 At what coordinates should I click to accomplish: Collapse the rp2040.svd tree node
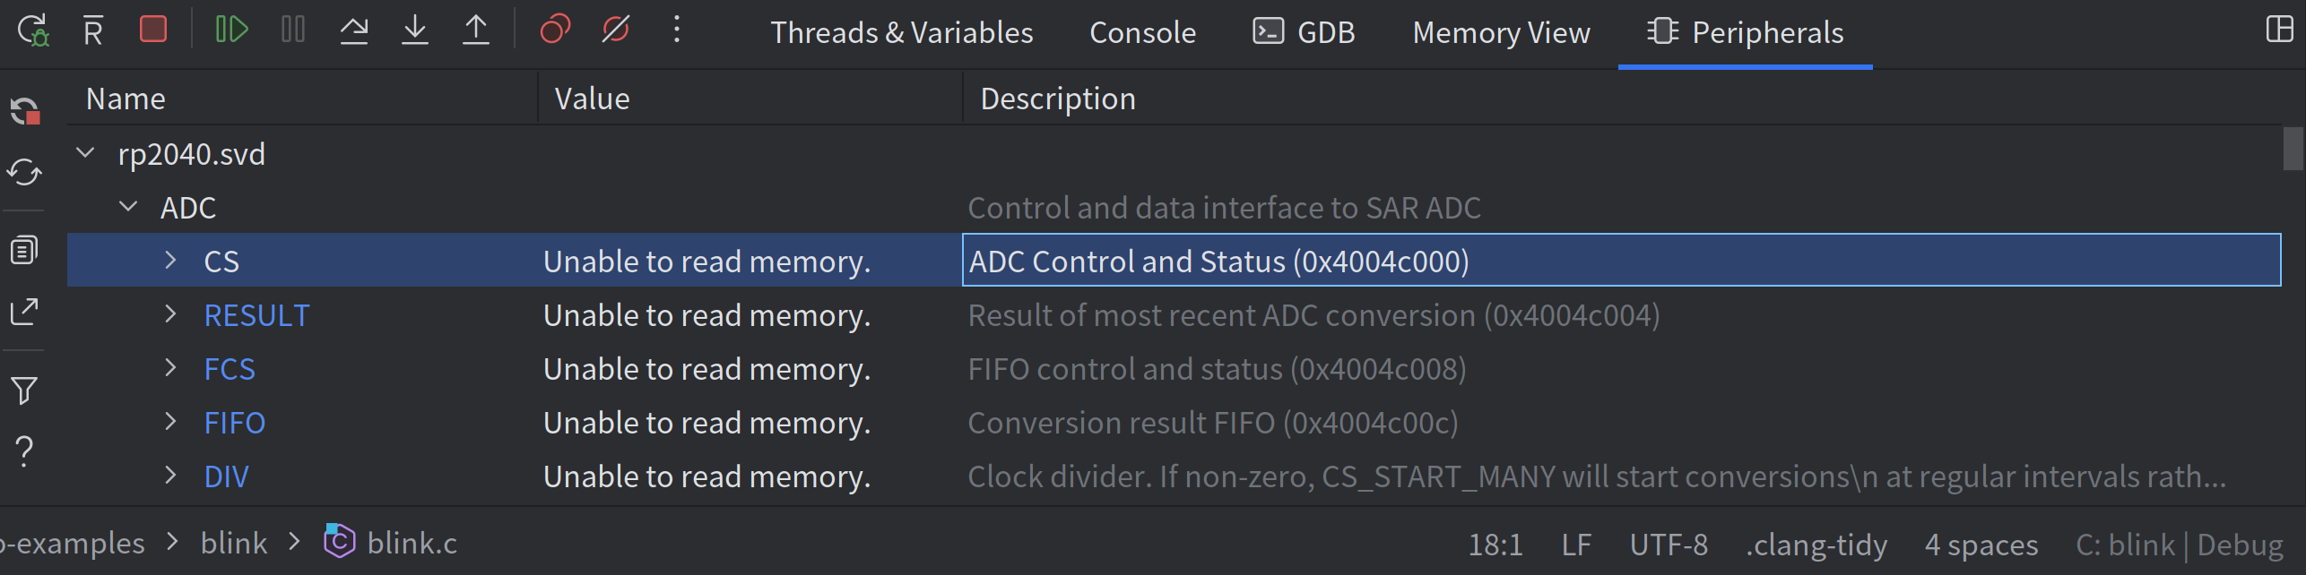[86, 153]
